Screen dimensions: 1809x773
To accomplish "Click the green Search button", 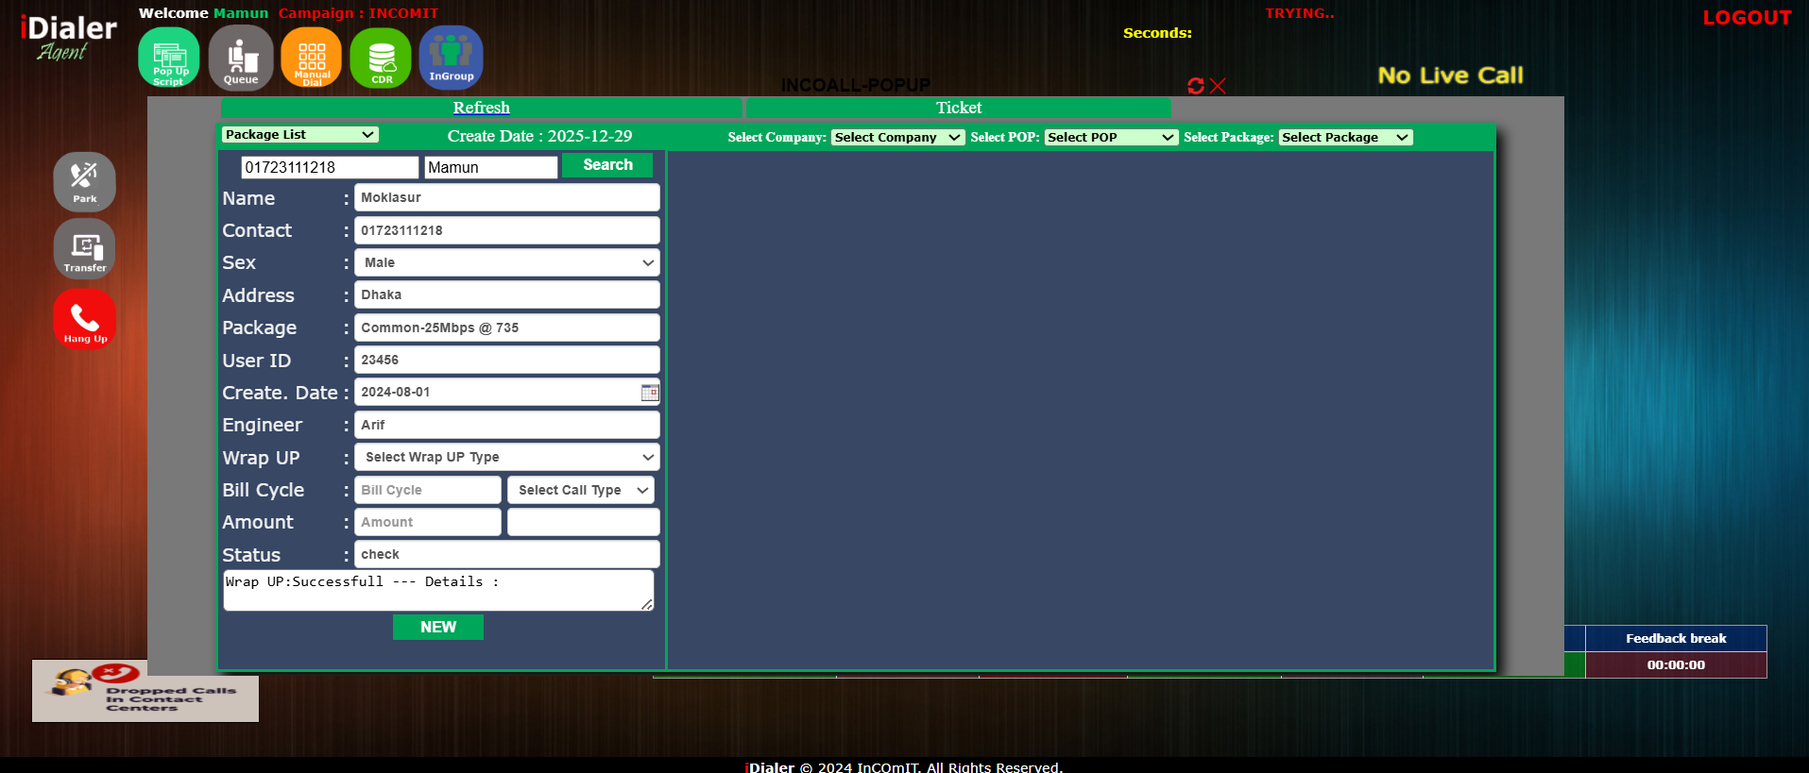I will coord(607,165).
